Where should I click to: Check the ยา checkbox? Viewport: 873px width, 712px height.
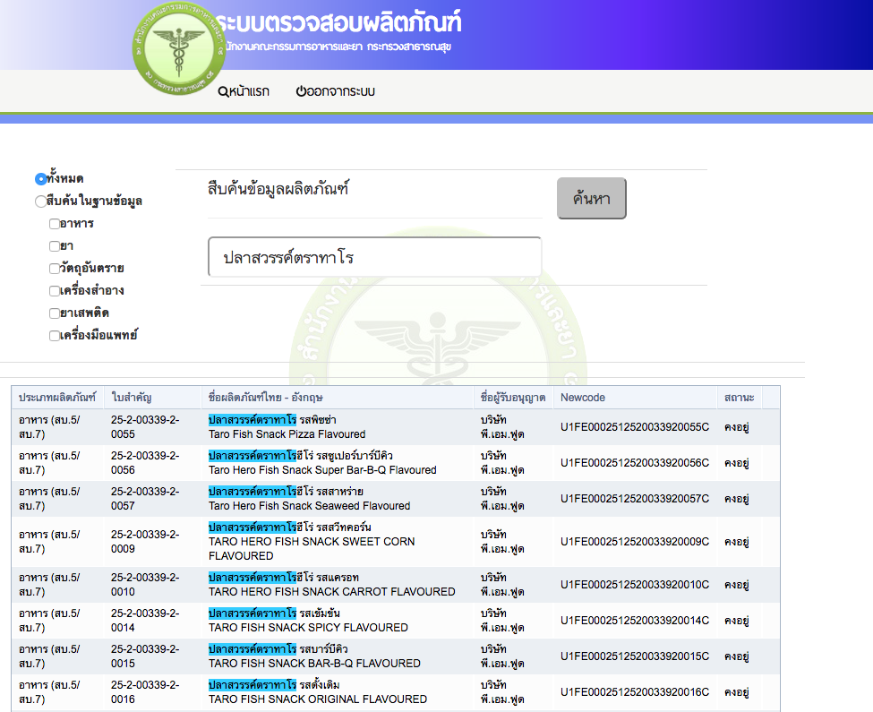(x=55, y=246)
